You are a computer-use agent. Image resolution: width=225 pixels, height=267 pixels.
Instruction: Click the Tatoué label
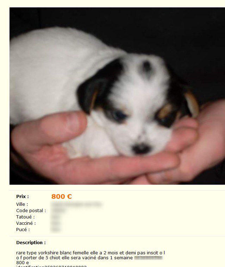(25, 217)
